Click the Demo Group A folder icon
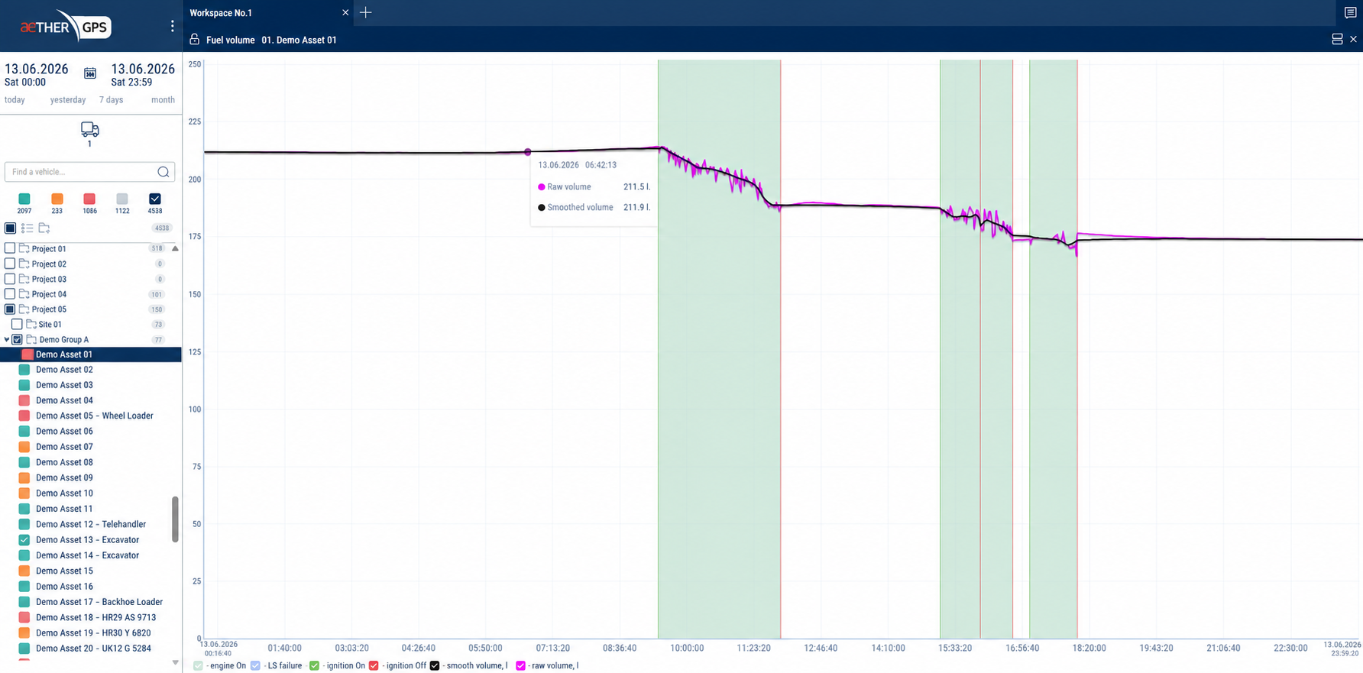Screen dimensions: 1363x673 pos(31,339)
